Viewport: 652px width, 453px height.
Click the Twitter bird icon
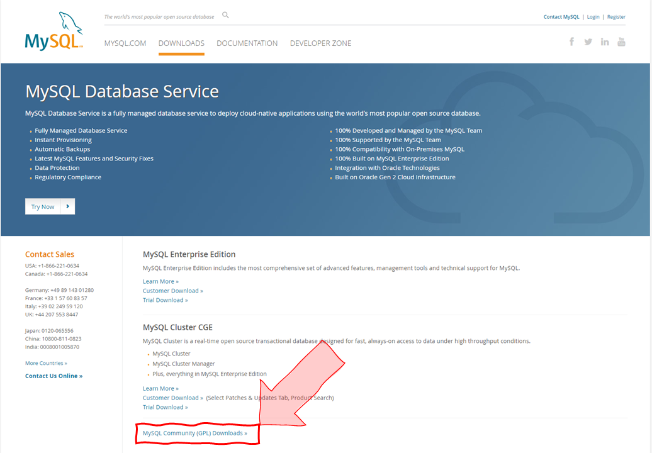588,42
